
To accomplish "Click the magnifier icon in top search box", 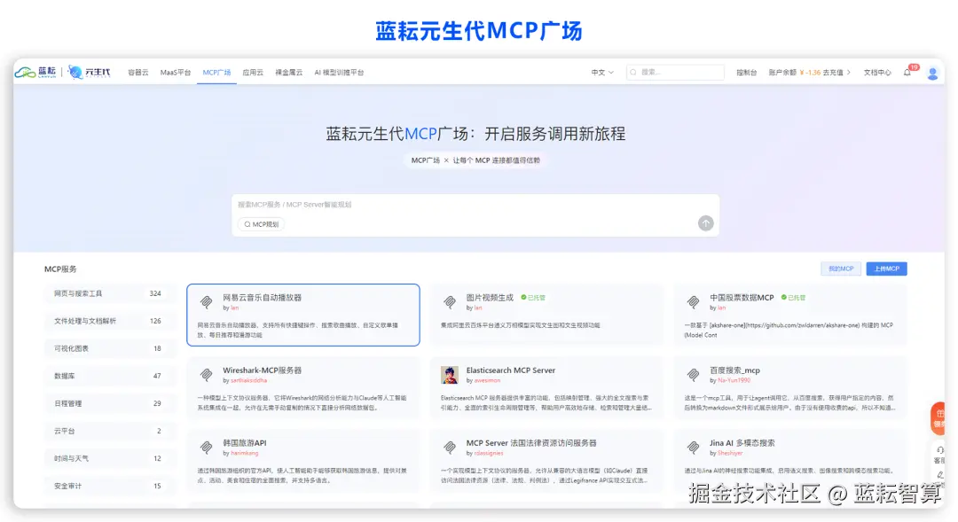I will coord(633,72).
